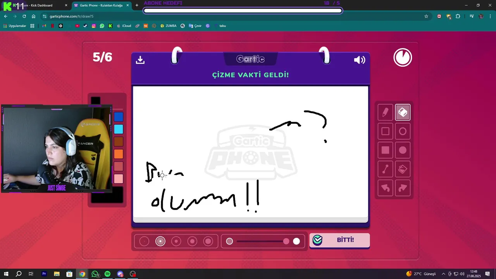Download the drawing with the download icon

(140, 60)
